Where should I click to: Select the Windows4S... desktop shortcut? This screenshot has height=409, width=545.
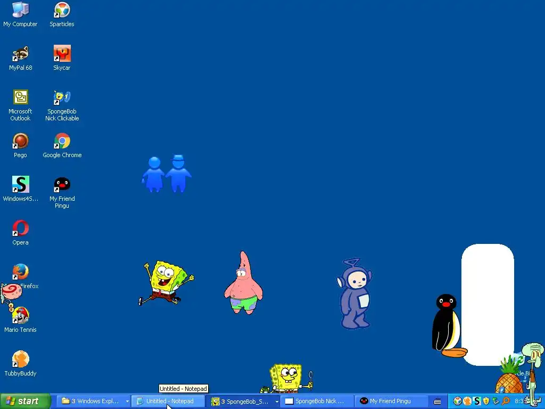coord(21,189)
